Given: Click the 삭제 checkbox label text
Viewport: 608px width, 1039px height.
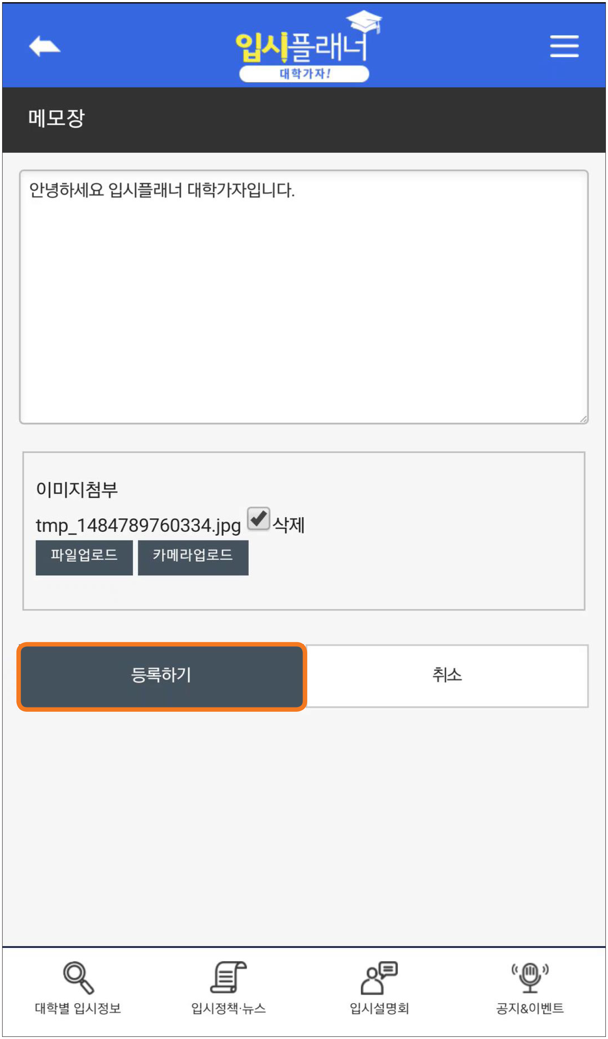Looking at the screenshot, I should pyautogui.click(x=289, y=525).
